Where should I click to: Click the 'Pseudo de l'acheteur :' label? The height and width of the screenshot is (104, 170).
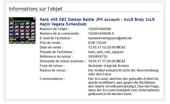tap(57, 52)
